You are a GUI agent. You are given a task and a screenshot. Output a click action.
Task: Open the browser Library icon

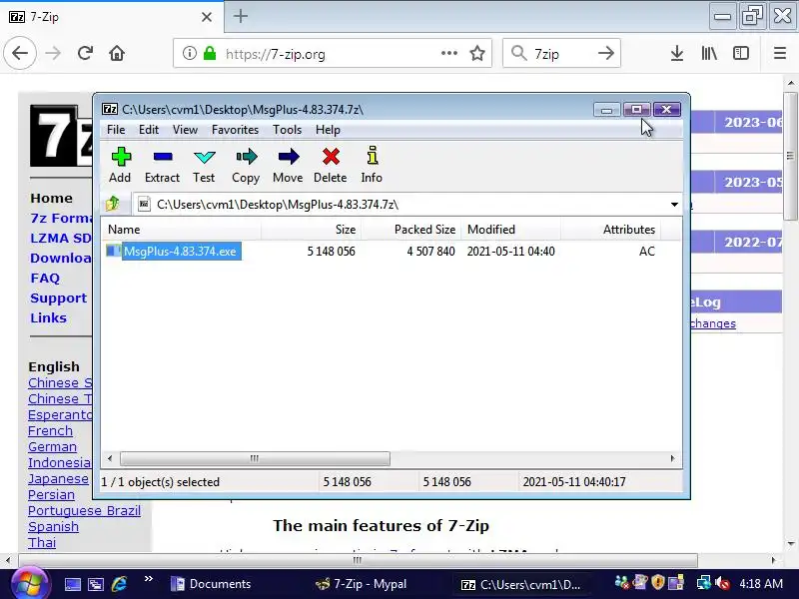pos(709,53)
